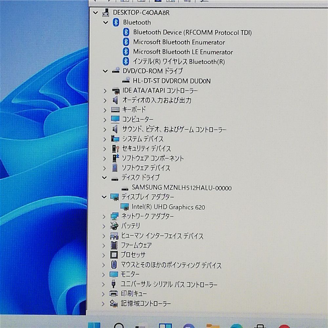Expand the IDE ATA/ATAPI コントローラー category

(105, 91)
